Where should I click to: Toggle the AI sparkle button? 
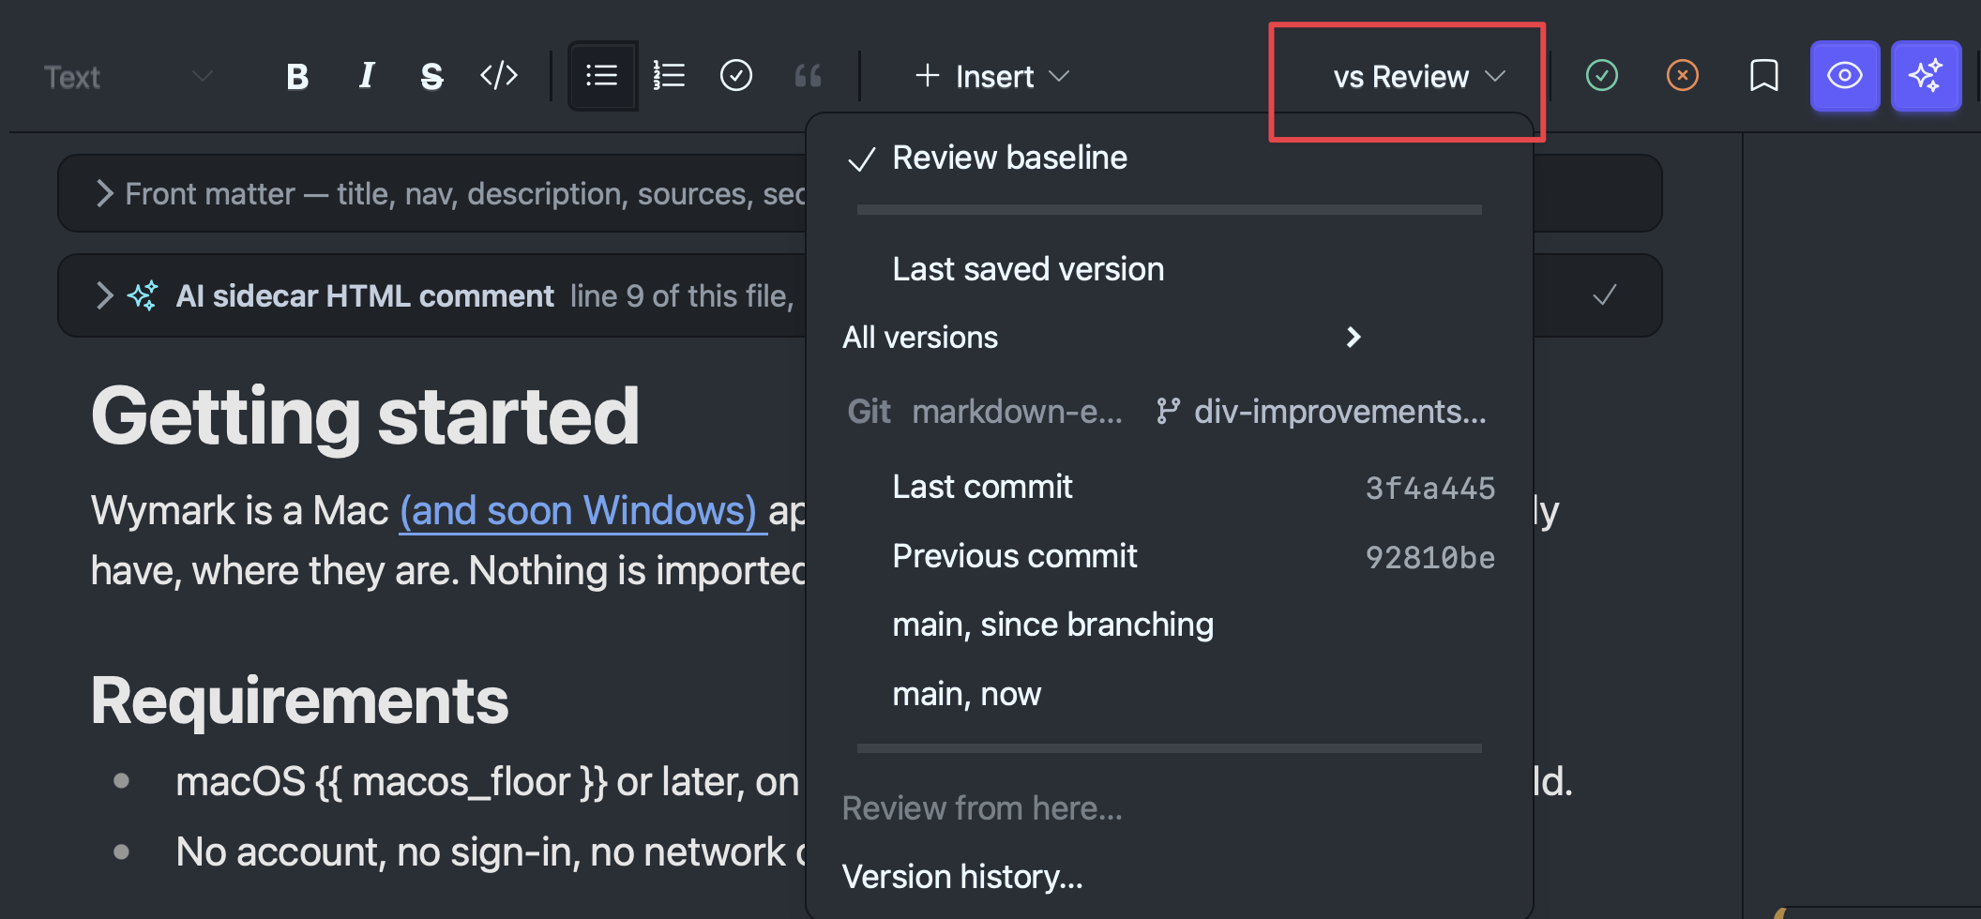coord(1926,76)
